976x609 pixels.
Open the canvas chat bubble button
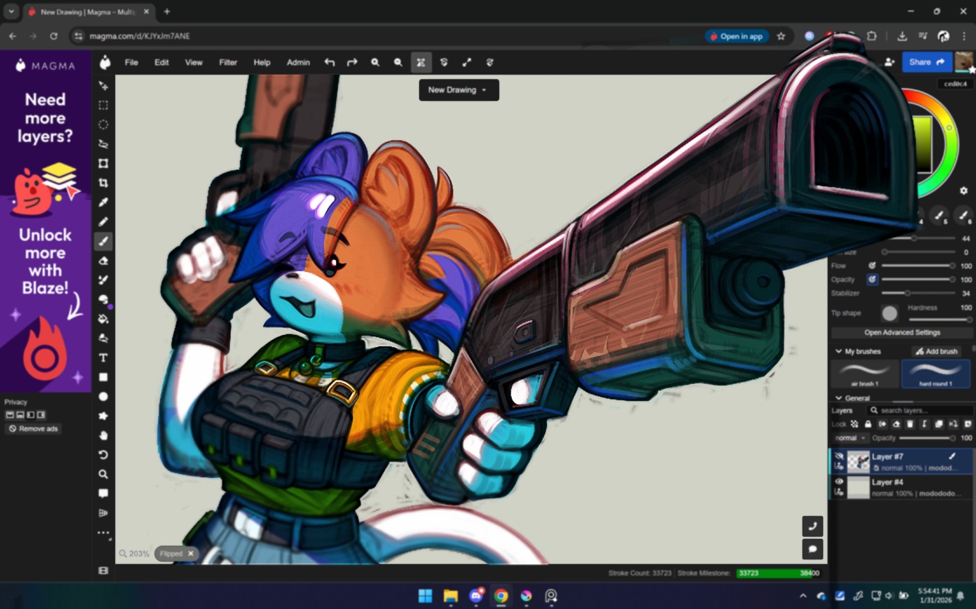813,549
